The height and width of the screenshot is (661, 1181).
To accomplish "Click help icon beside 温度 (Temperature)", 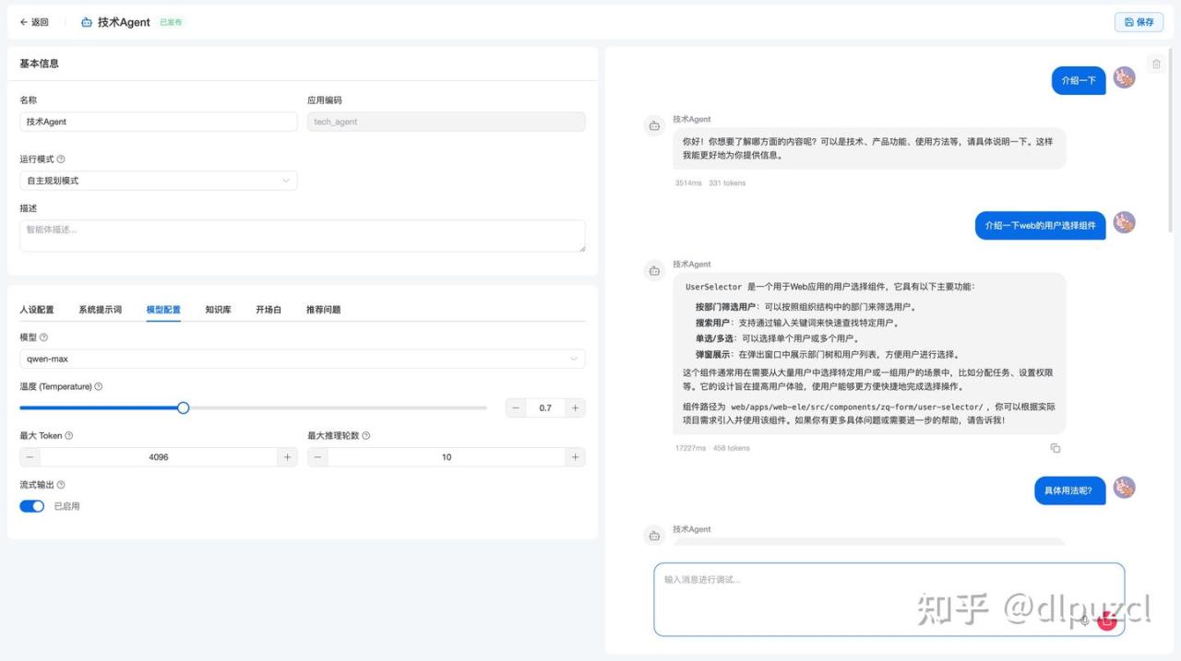I will (x=99, y=387).
